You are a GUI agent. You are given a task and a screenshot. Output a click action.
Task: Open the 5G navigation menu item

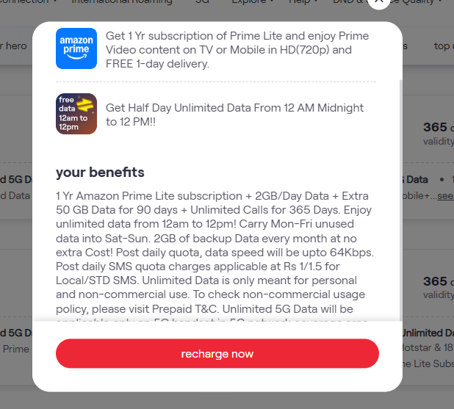[x=202, y=1]
